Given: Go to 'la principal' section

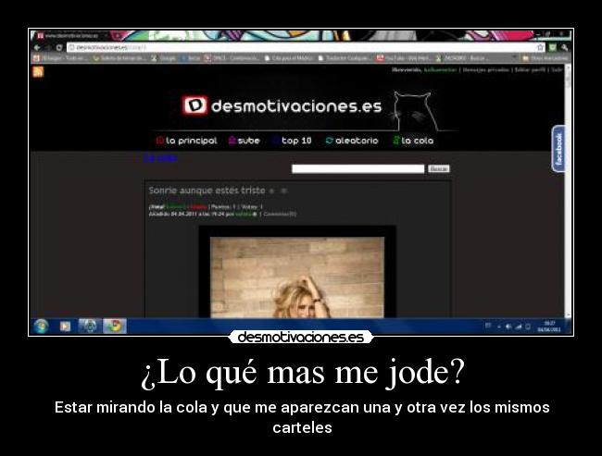Looking at the screenshot, I should coord(187,141).
